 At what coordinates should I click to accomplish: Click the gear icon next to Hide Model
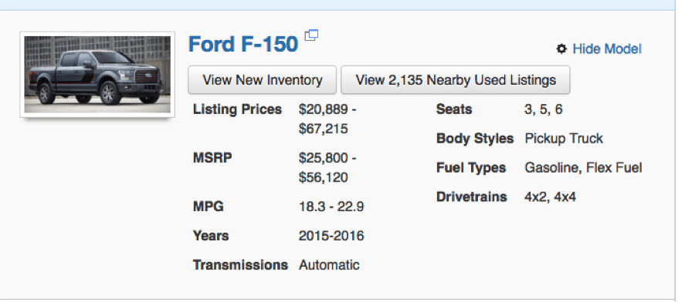[x=561, y=49]
